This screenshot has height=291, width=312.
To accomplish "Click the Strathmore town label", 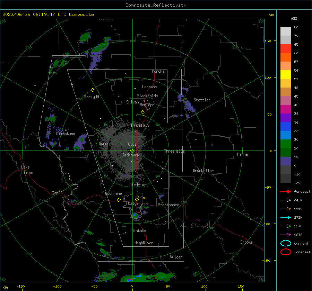I will tap(168, 205).
